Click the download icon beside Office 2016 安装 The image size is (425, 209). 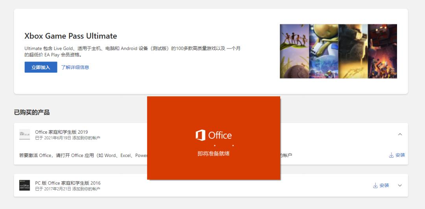pyautogui.click(x=375, y=185)
